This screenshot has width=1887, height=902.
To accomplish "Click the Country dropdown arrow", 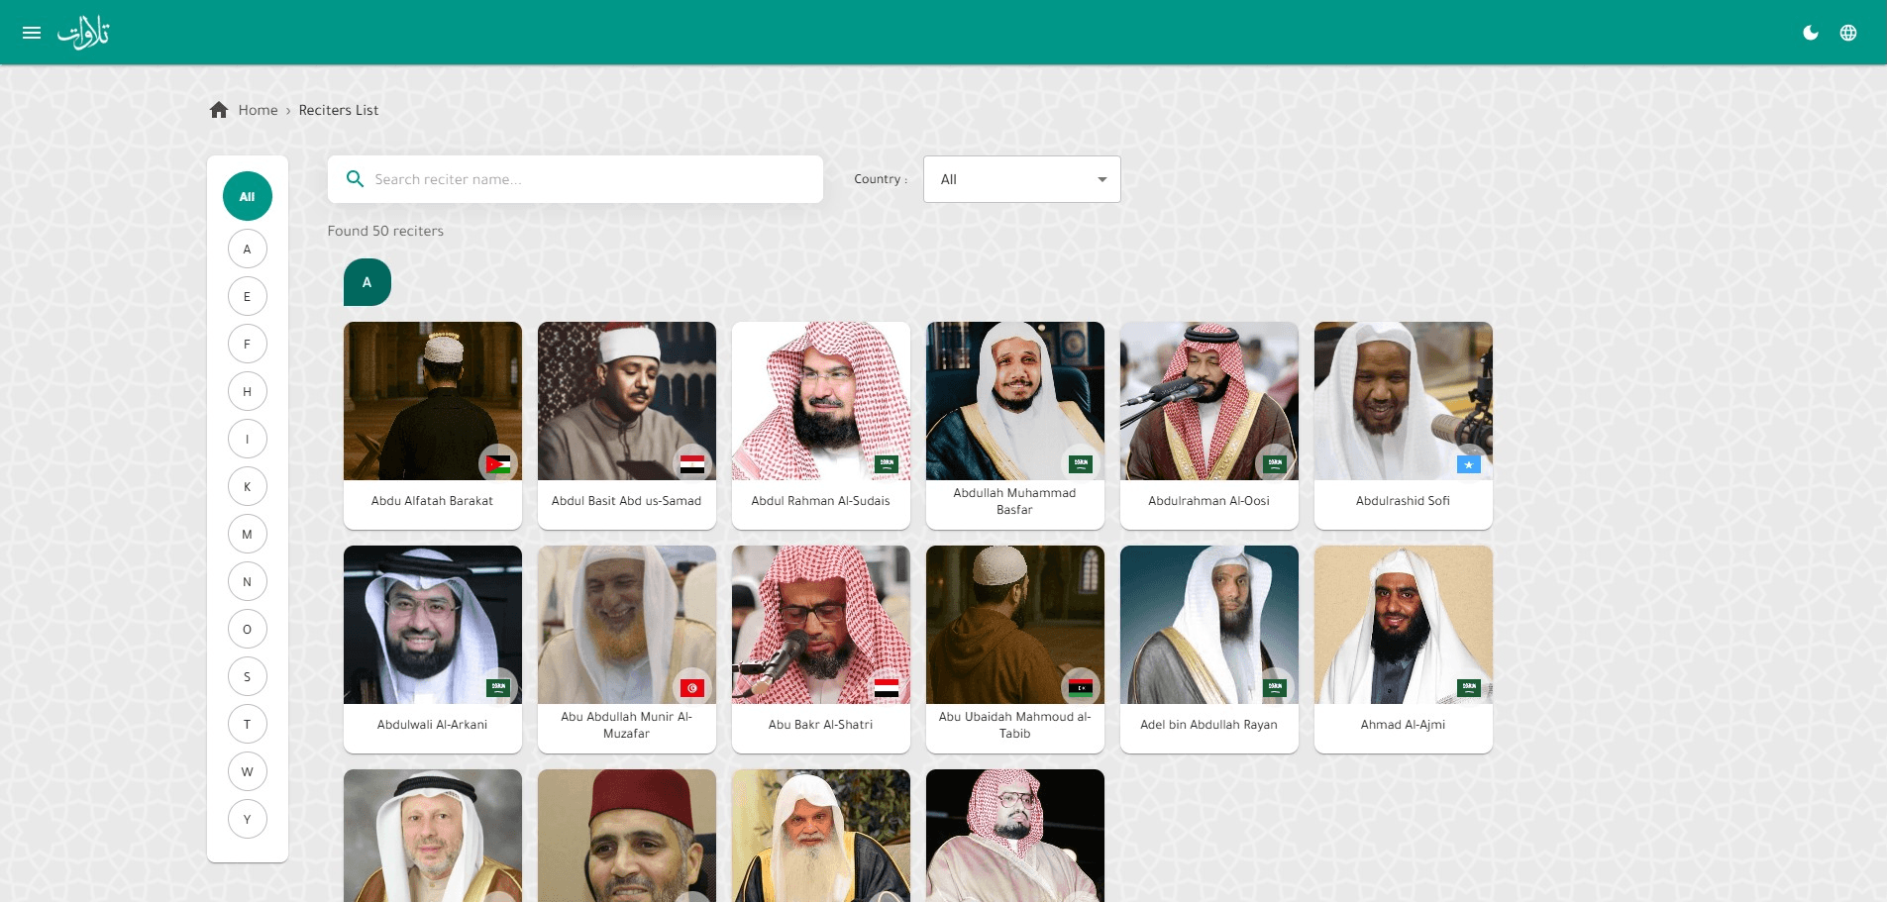I will (1101, 179).
